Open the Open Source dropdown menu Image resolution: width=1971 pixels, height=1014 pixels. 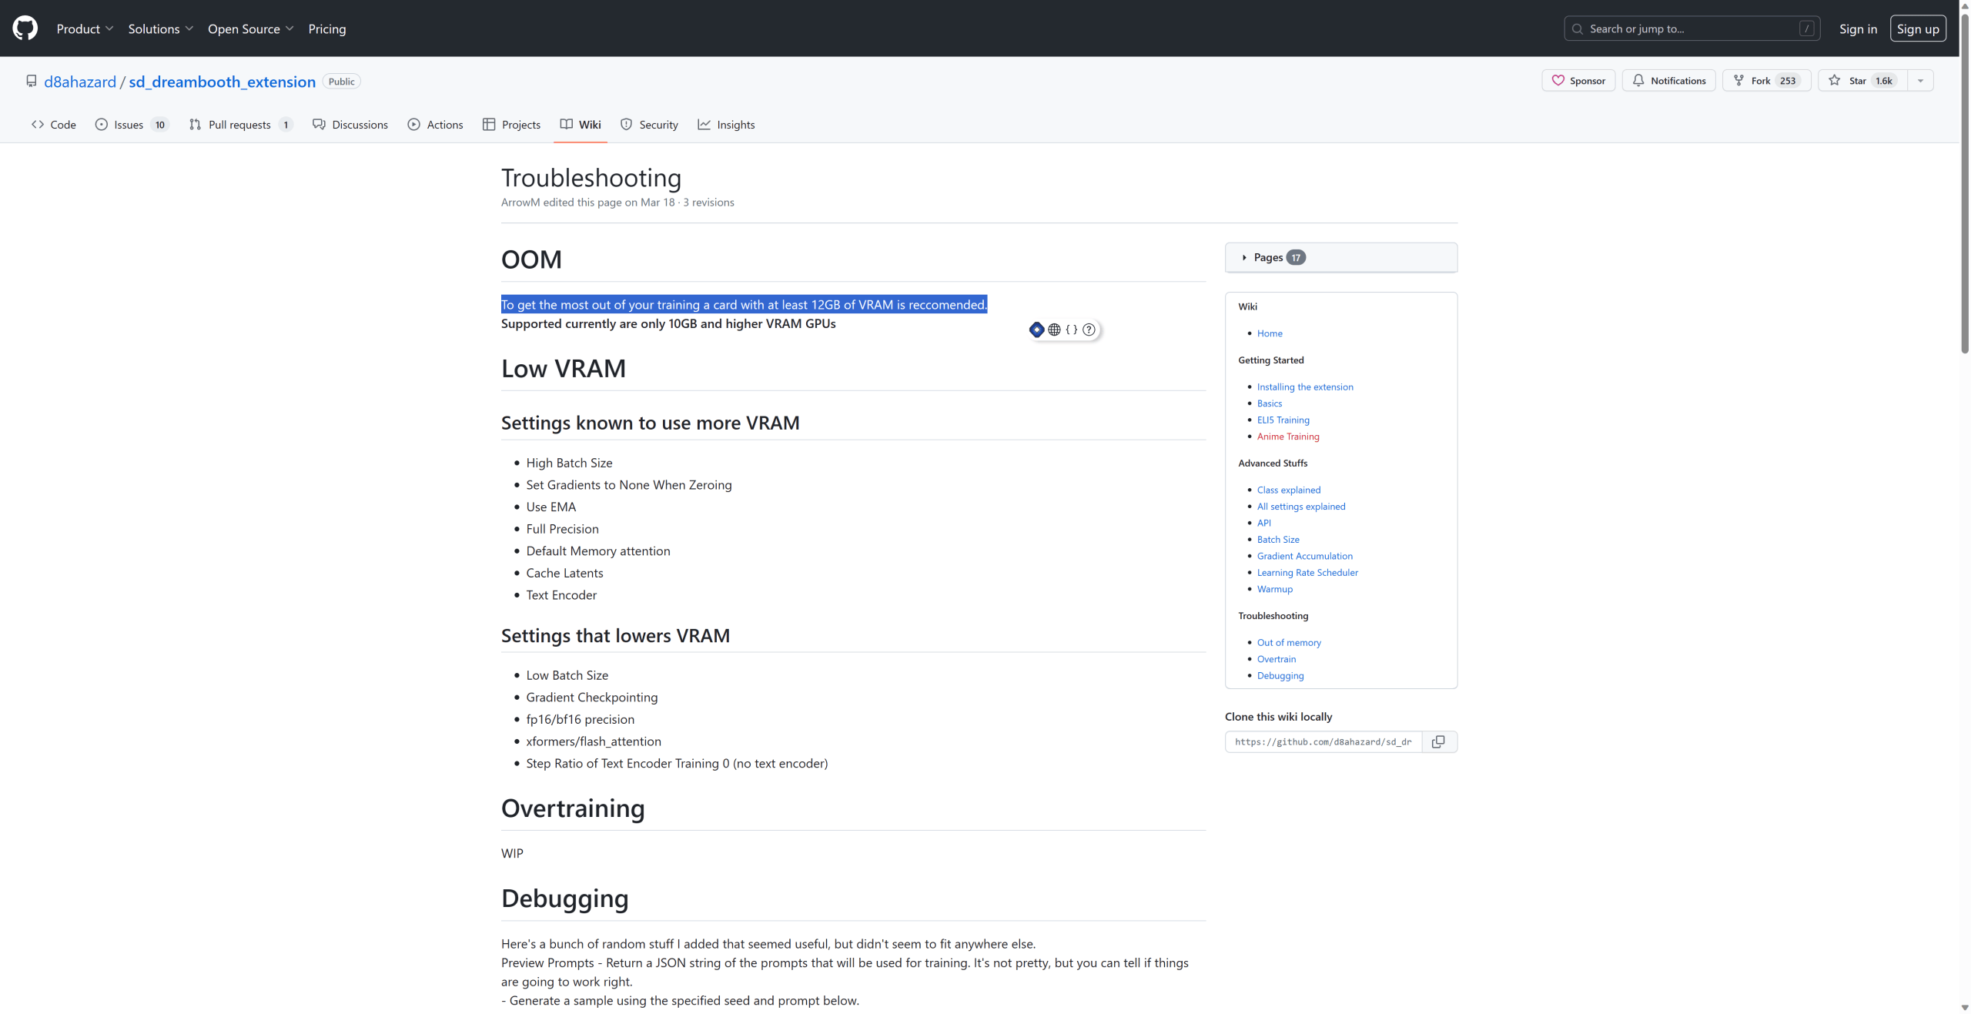[x=250, y=28]
